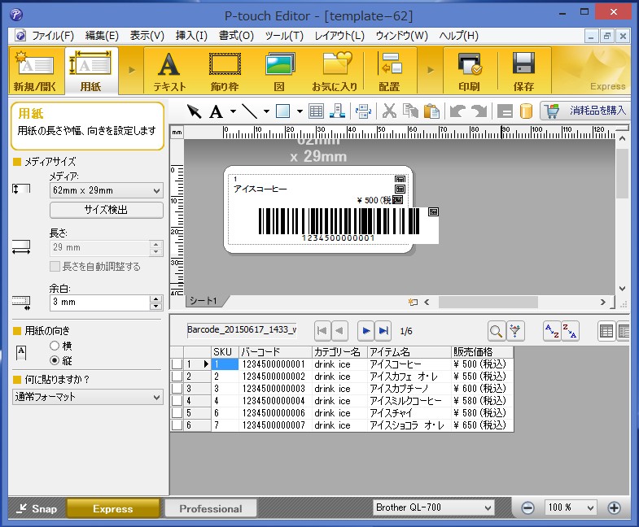Insert an image with the 図 tool
639x527 pixels.
pyautogui.click(x=279, y=72)
